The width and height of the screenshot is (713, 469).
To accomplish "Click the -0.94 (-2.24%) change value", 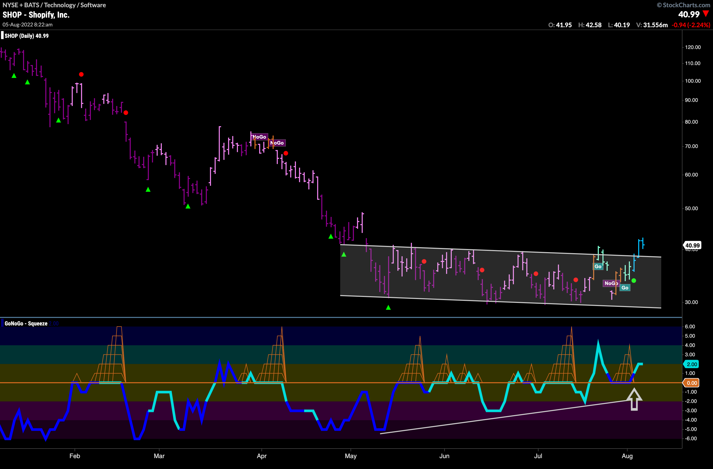I will [691, 25].
